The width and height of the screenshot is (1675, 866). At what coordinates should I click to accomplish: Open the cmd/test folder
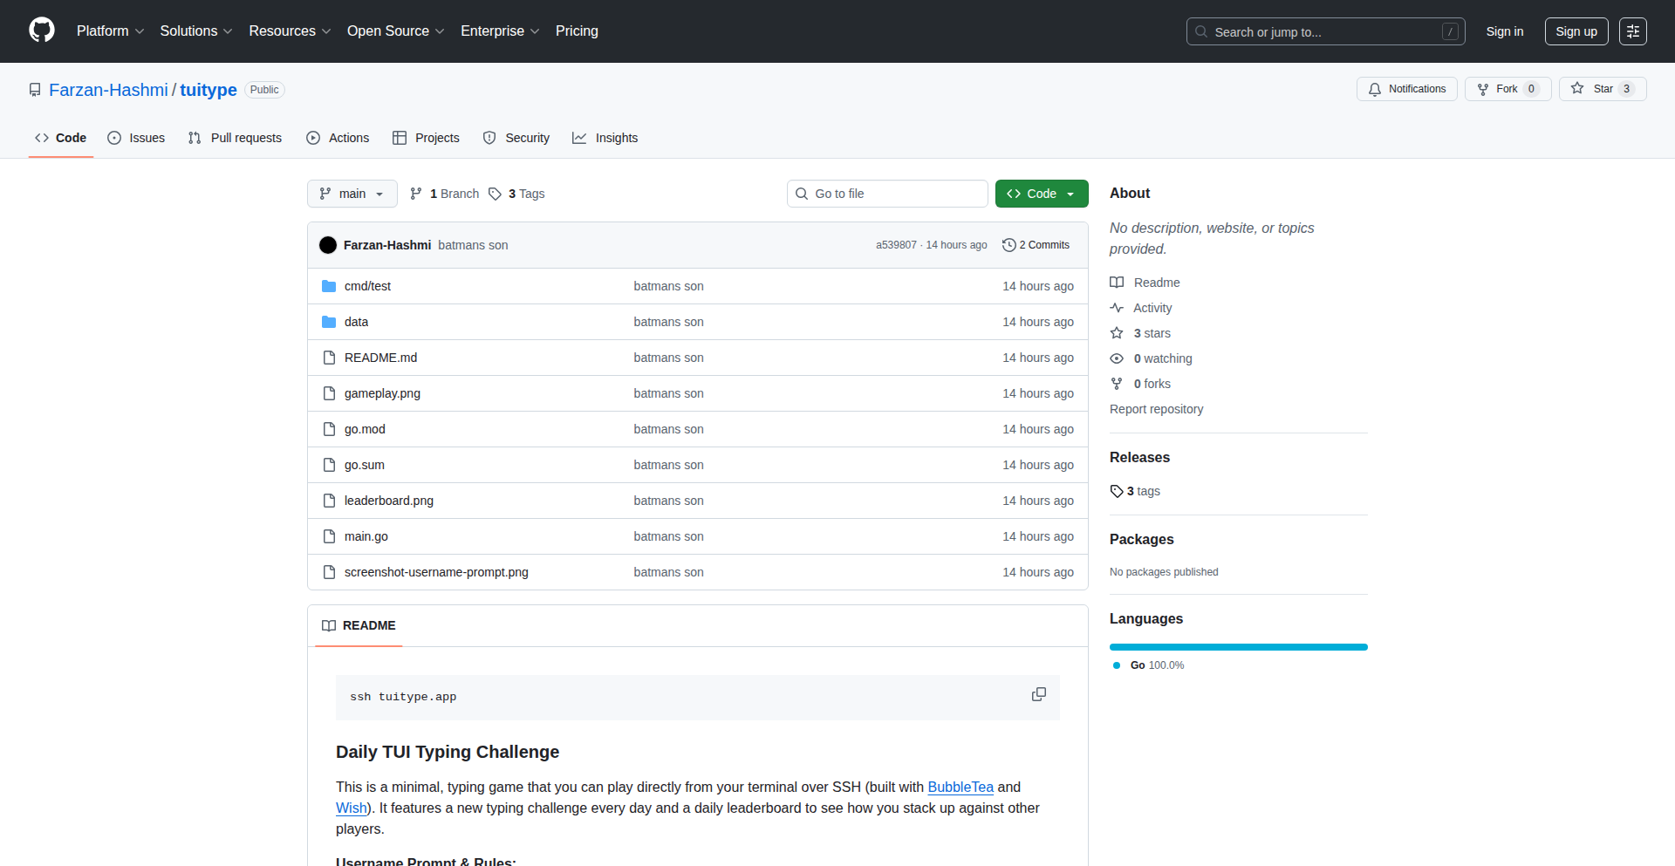click(367, 286)
